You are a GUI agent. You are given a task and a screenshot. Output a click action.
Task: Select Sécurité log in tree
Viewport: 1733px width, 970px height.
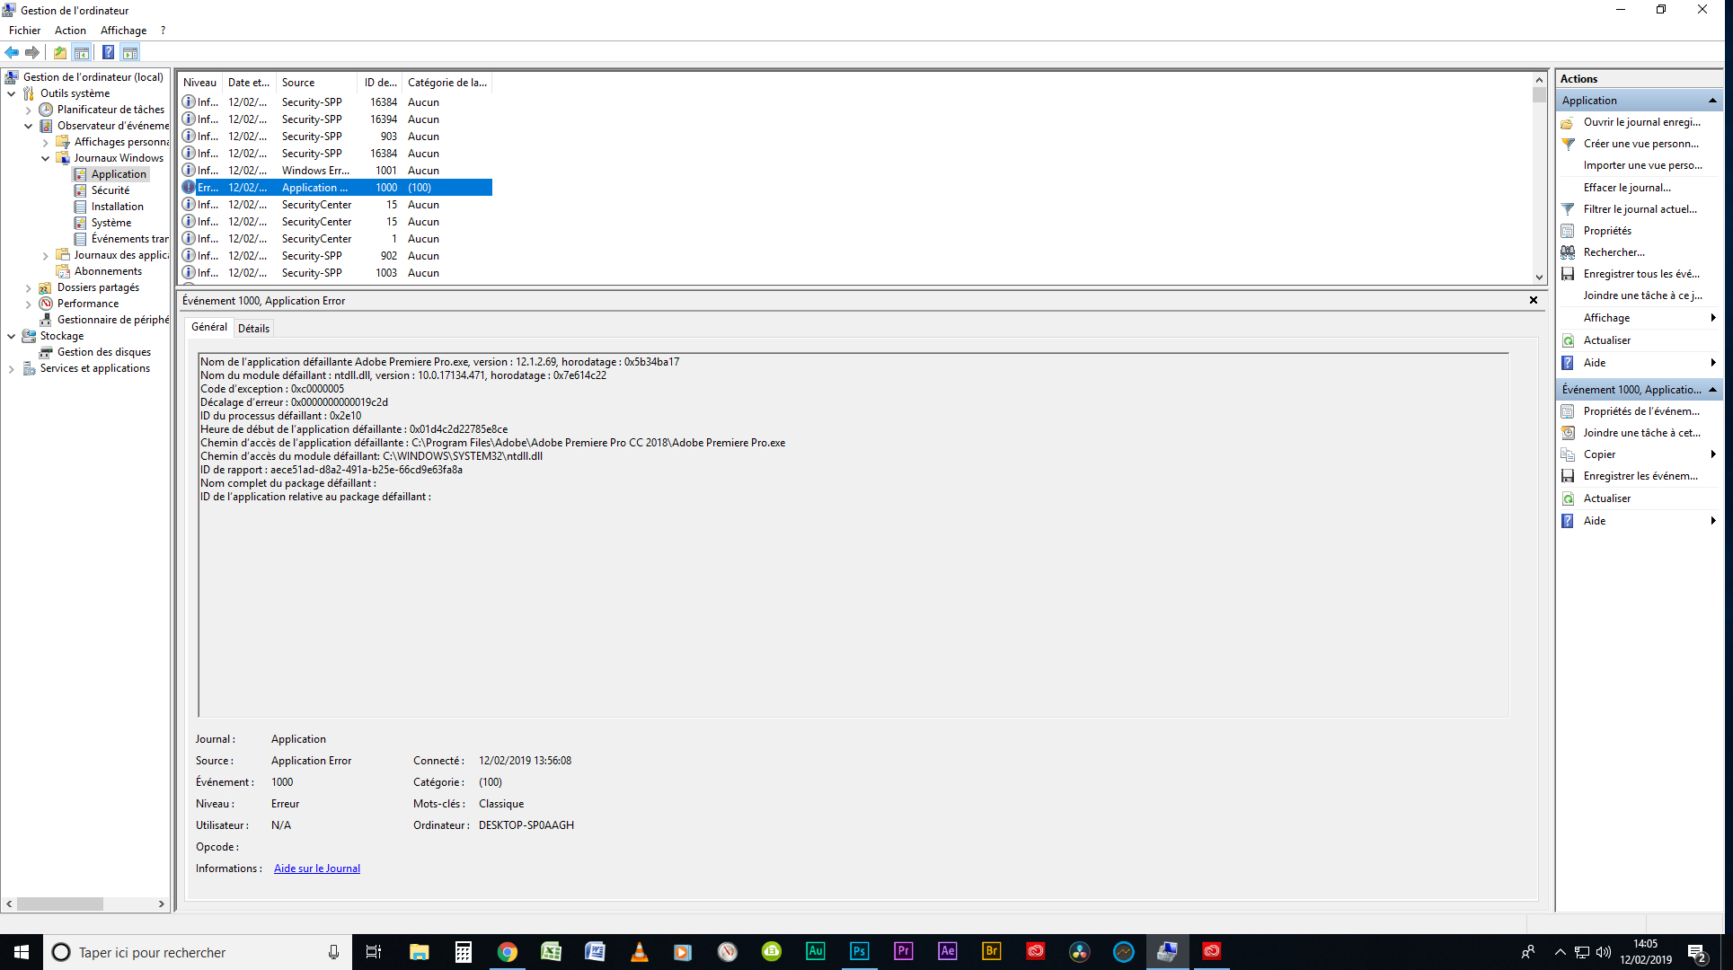pyautogui.click(x=110, y=190)
